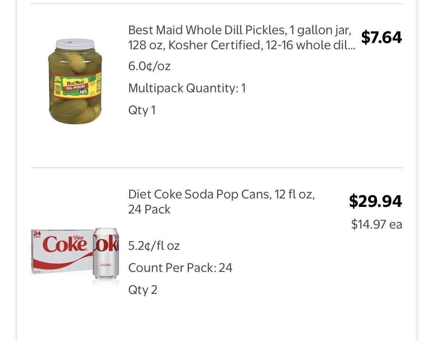The height and width of the screenshot is (341, 434).
Task: Click Multipack Quantity: 1 text
Action: pos(187,88)
